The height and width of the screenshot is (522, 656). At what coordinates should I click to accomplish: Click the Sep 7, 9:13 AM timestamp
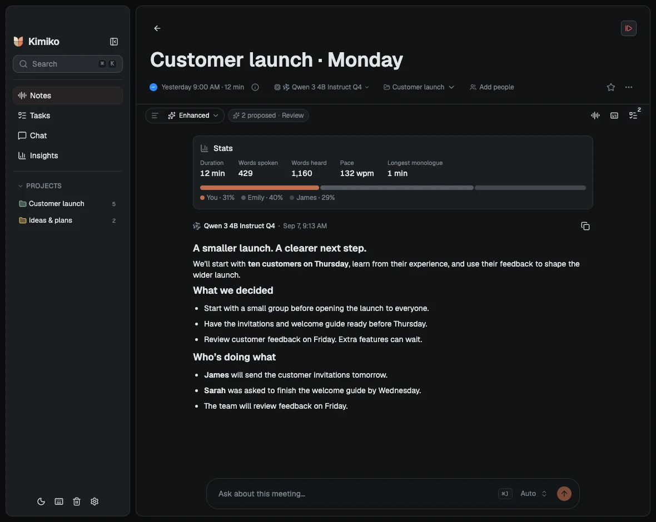(x=305, y=226)
